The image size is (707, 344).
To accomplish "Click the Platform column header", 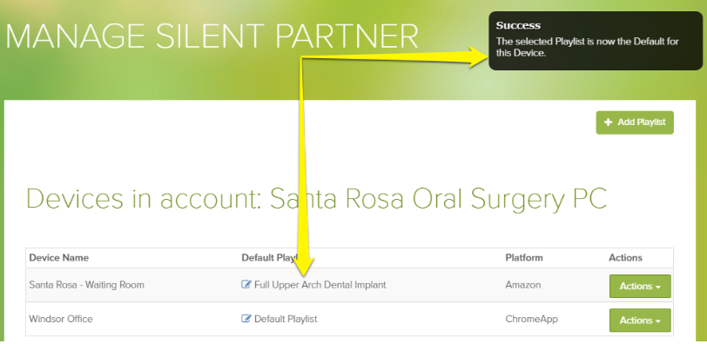I will point(524,258).
